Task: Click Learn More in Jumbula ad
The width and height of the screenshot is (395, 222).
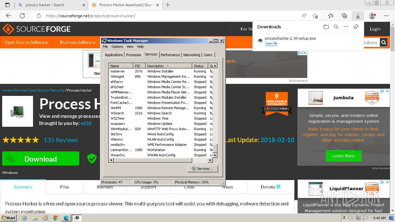Action: pyautogui.click(x=343, y=156)
